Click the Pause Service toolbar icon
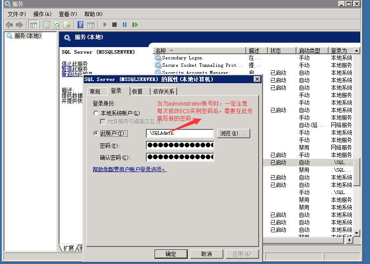The height and width of the screenshot is (264, 370). tap(125, 25)
